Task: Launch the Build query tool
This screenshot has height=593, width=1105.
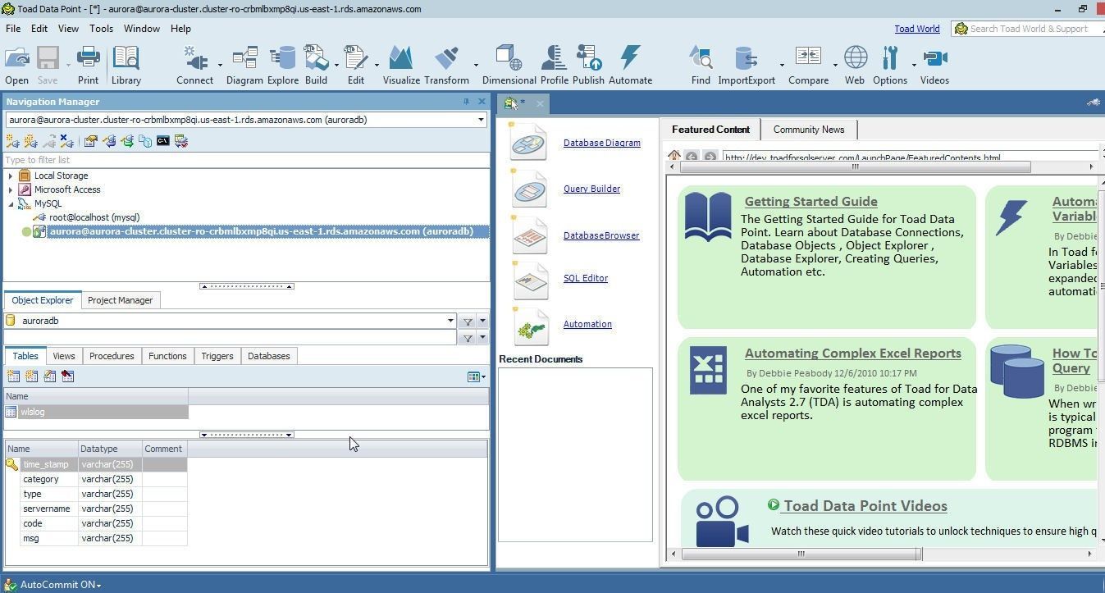Action: (316, 66)
